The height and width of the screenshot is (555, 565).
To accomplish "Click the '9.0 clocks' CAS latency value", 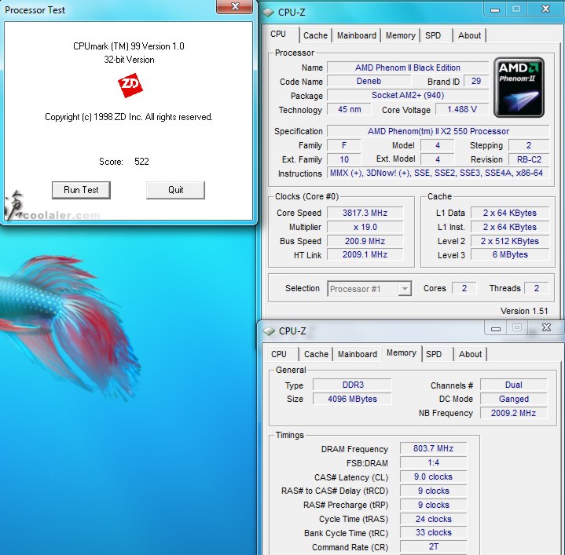I will [x=433, y=477].
